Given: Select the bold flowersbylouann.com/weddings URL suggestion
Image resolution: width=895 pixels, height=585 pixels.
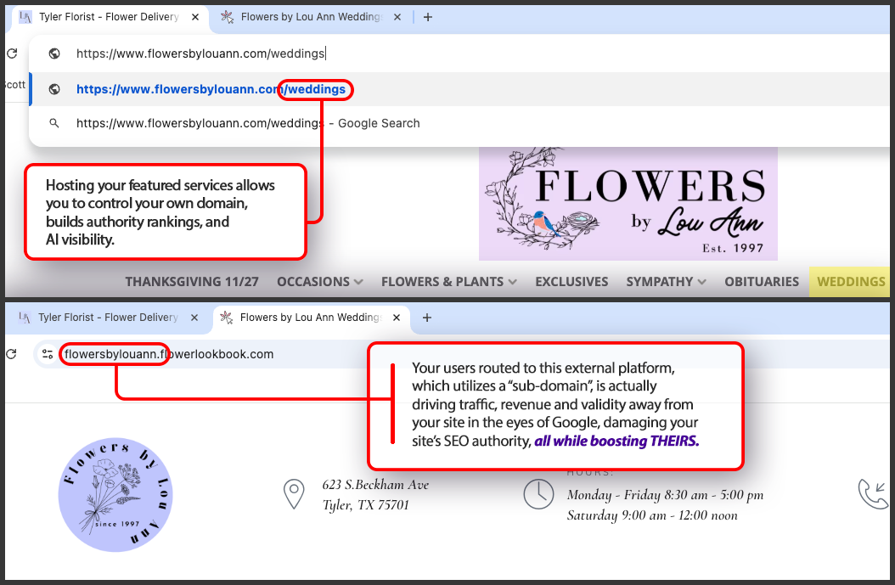Looking at the screenshot, I should click(459, 89).
